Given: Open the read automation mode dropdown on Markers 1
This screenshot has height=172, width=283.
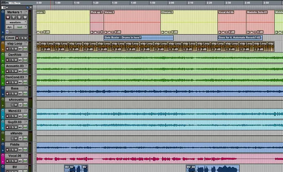Looking at the screenshot, I should tap(26, 27).
